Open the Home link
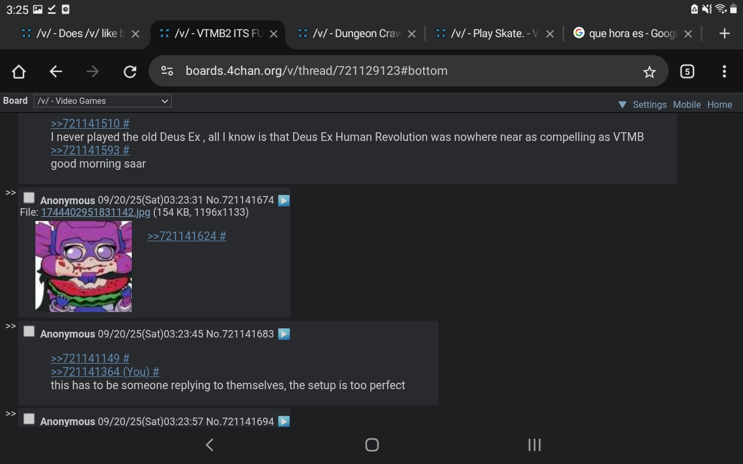The width and height of the screenshot is (743, 464). (x=719, y=104)
